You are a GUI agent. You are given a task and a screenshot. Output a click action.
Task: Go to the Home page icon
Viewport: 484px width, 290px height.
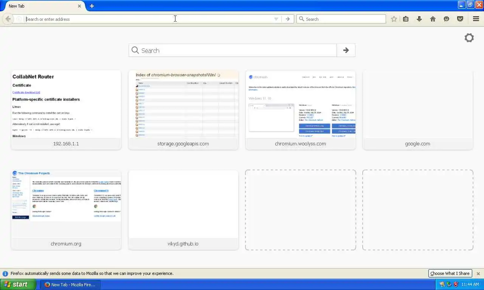(433, 19)
